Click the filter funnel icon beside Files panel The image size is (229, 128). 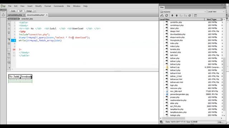coord(227,19)
